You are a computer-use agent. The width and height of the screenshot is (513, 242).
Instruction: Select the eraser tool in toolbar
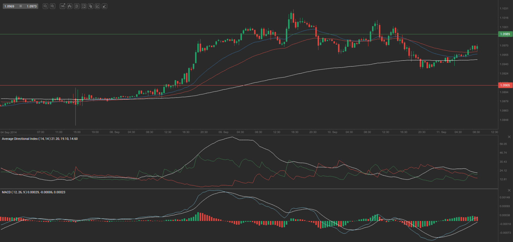105,6
